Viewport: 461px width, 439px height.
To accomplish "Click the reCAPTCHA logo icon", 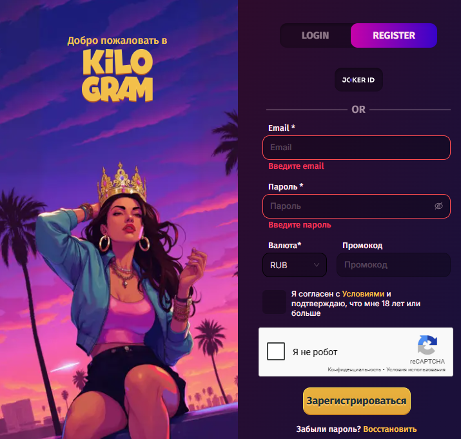I will tap(427, 345).
